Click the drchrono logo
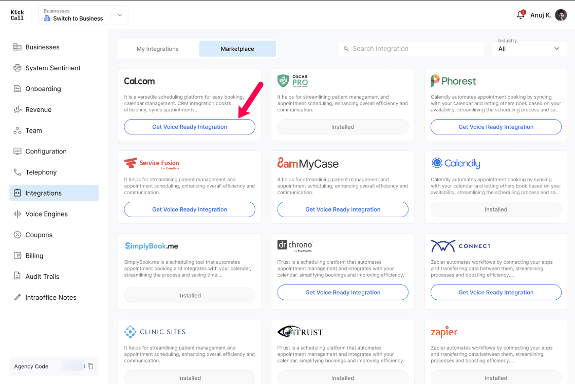The height and width of the screenshot is (384, 575). point(295,245)
